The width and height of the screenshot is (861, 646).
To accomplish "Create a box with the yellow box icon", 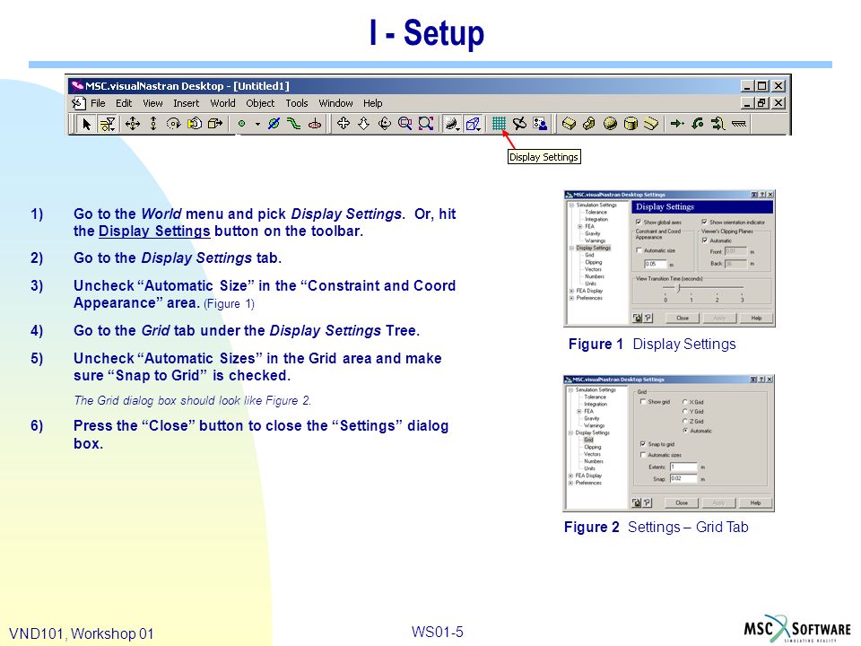I will 569,124.
